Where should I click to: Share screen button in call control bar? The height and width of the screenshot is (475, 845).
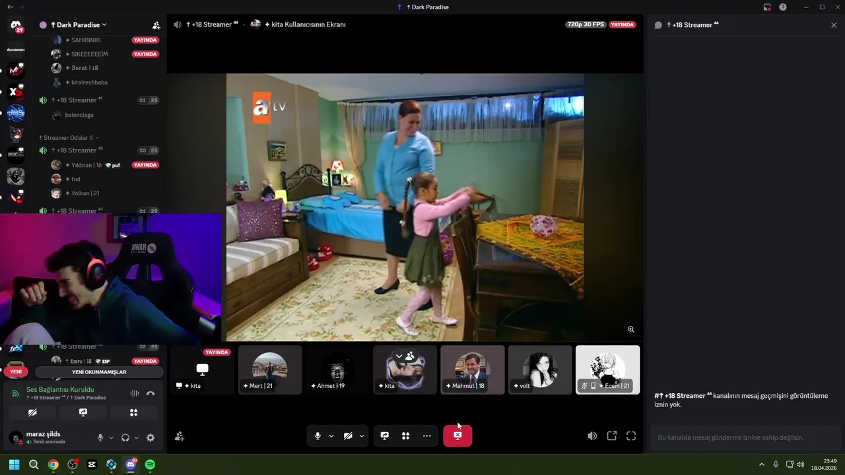(x=385, y=436)
